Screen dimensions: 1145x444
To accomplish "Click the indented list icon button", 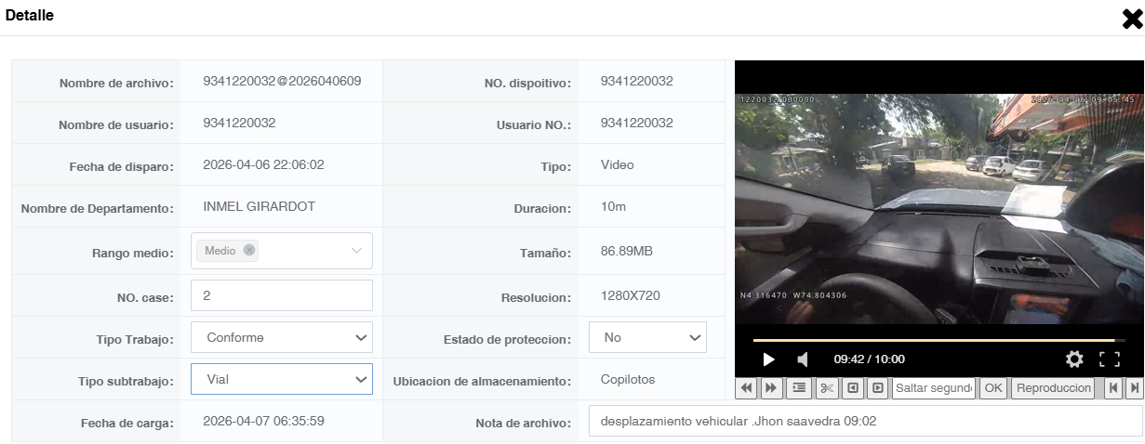I will tap(799, 387).
